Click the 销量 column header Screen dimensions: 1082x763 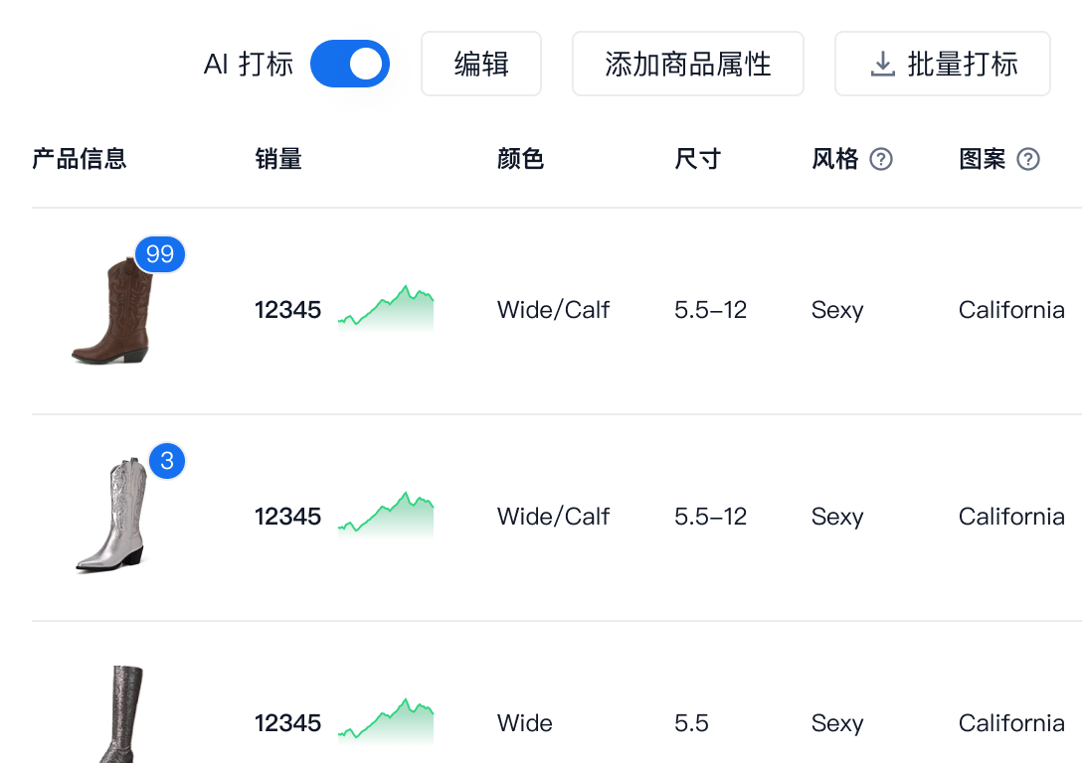[278, 159]
